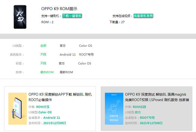Choose the Color OS tag in 标签 row

coord(85,63)
